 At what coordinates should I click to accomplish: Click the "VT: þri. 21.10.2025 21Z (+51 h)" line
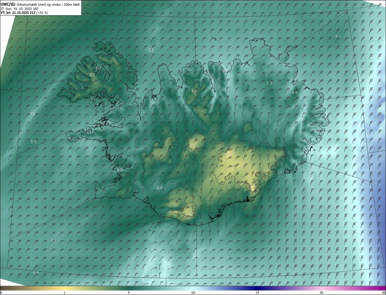coord(24,13)
